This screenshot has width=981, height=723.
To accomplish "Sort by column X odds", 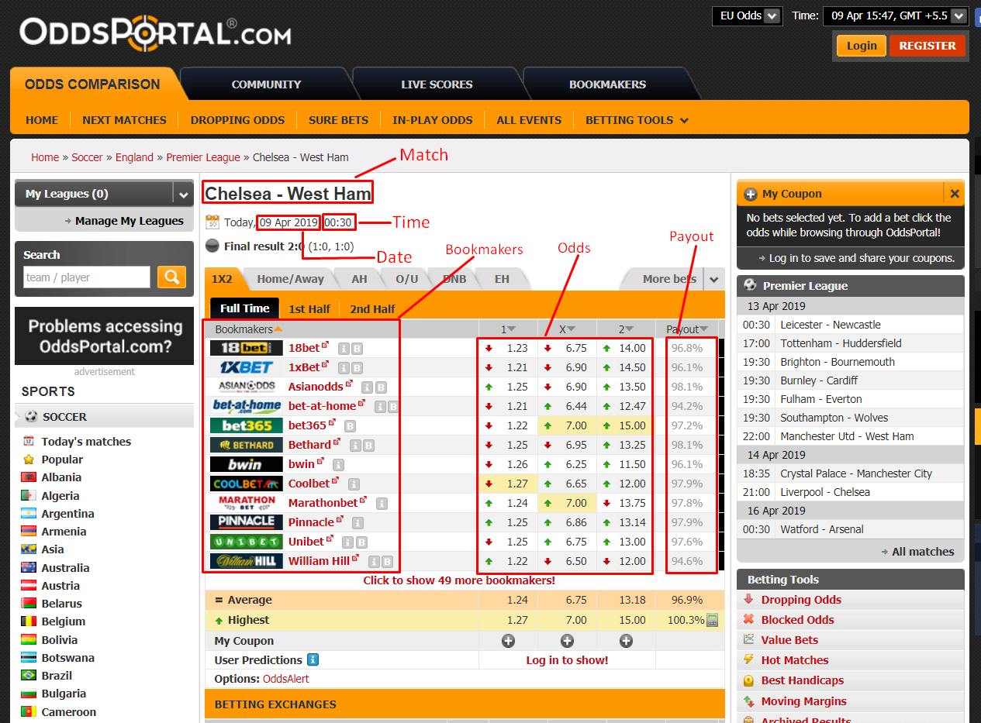I will click(x=567, y=329).
